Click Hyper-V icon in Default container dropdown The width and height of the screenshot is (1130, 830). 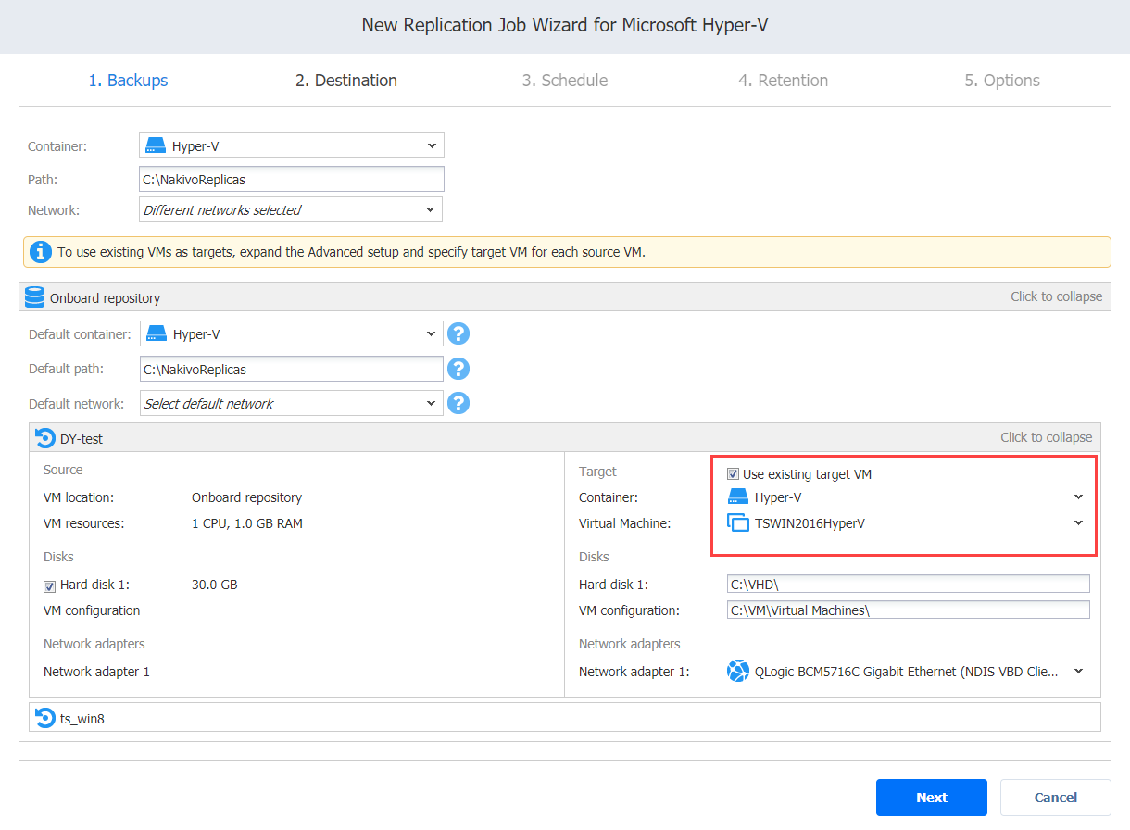pos(156,334)
